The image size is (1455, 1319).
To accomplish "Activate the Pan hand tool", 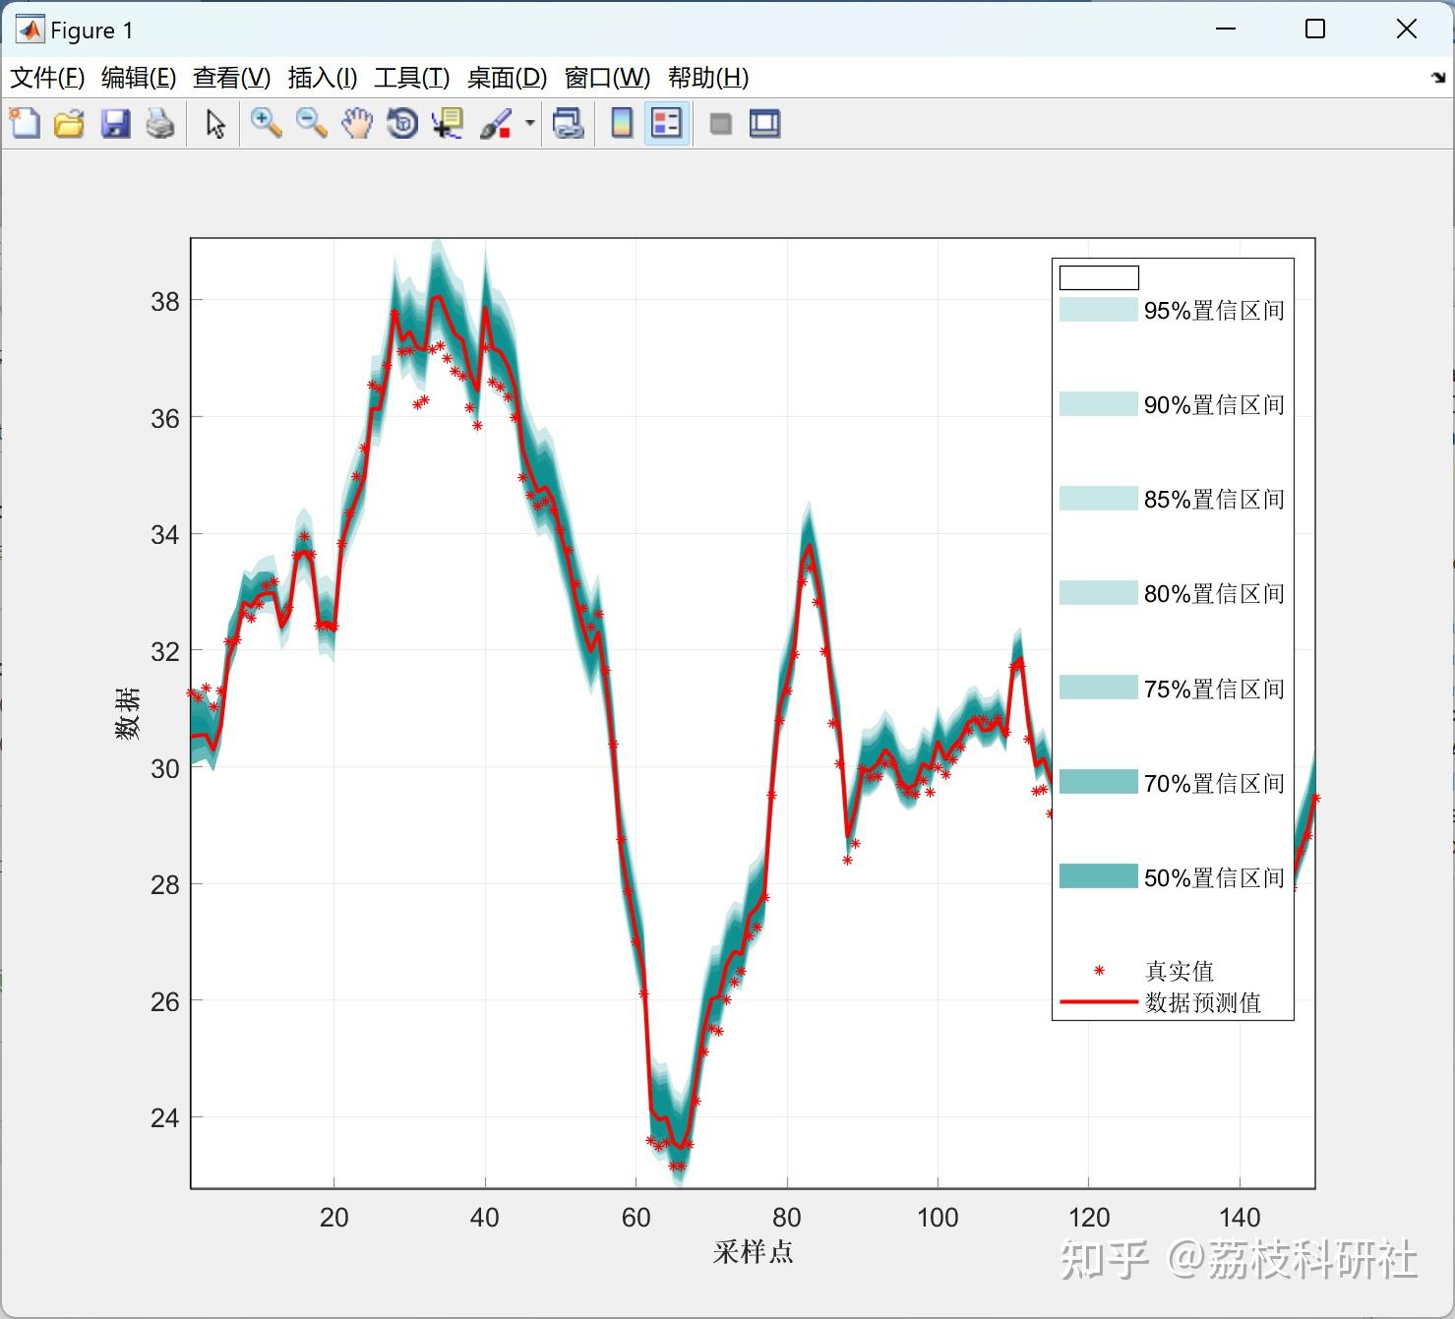I will tap(357, 124).
